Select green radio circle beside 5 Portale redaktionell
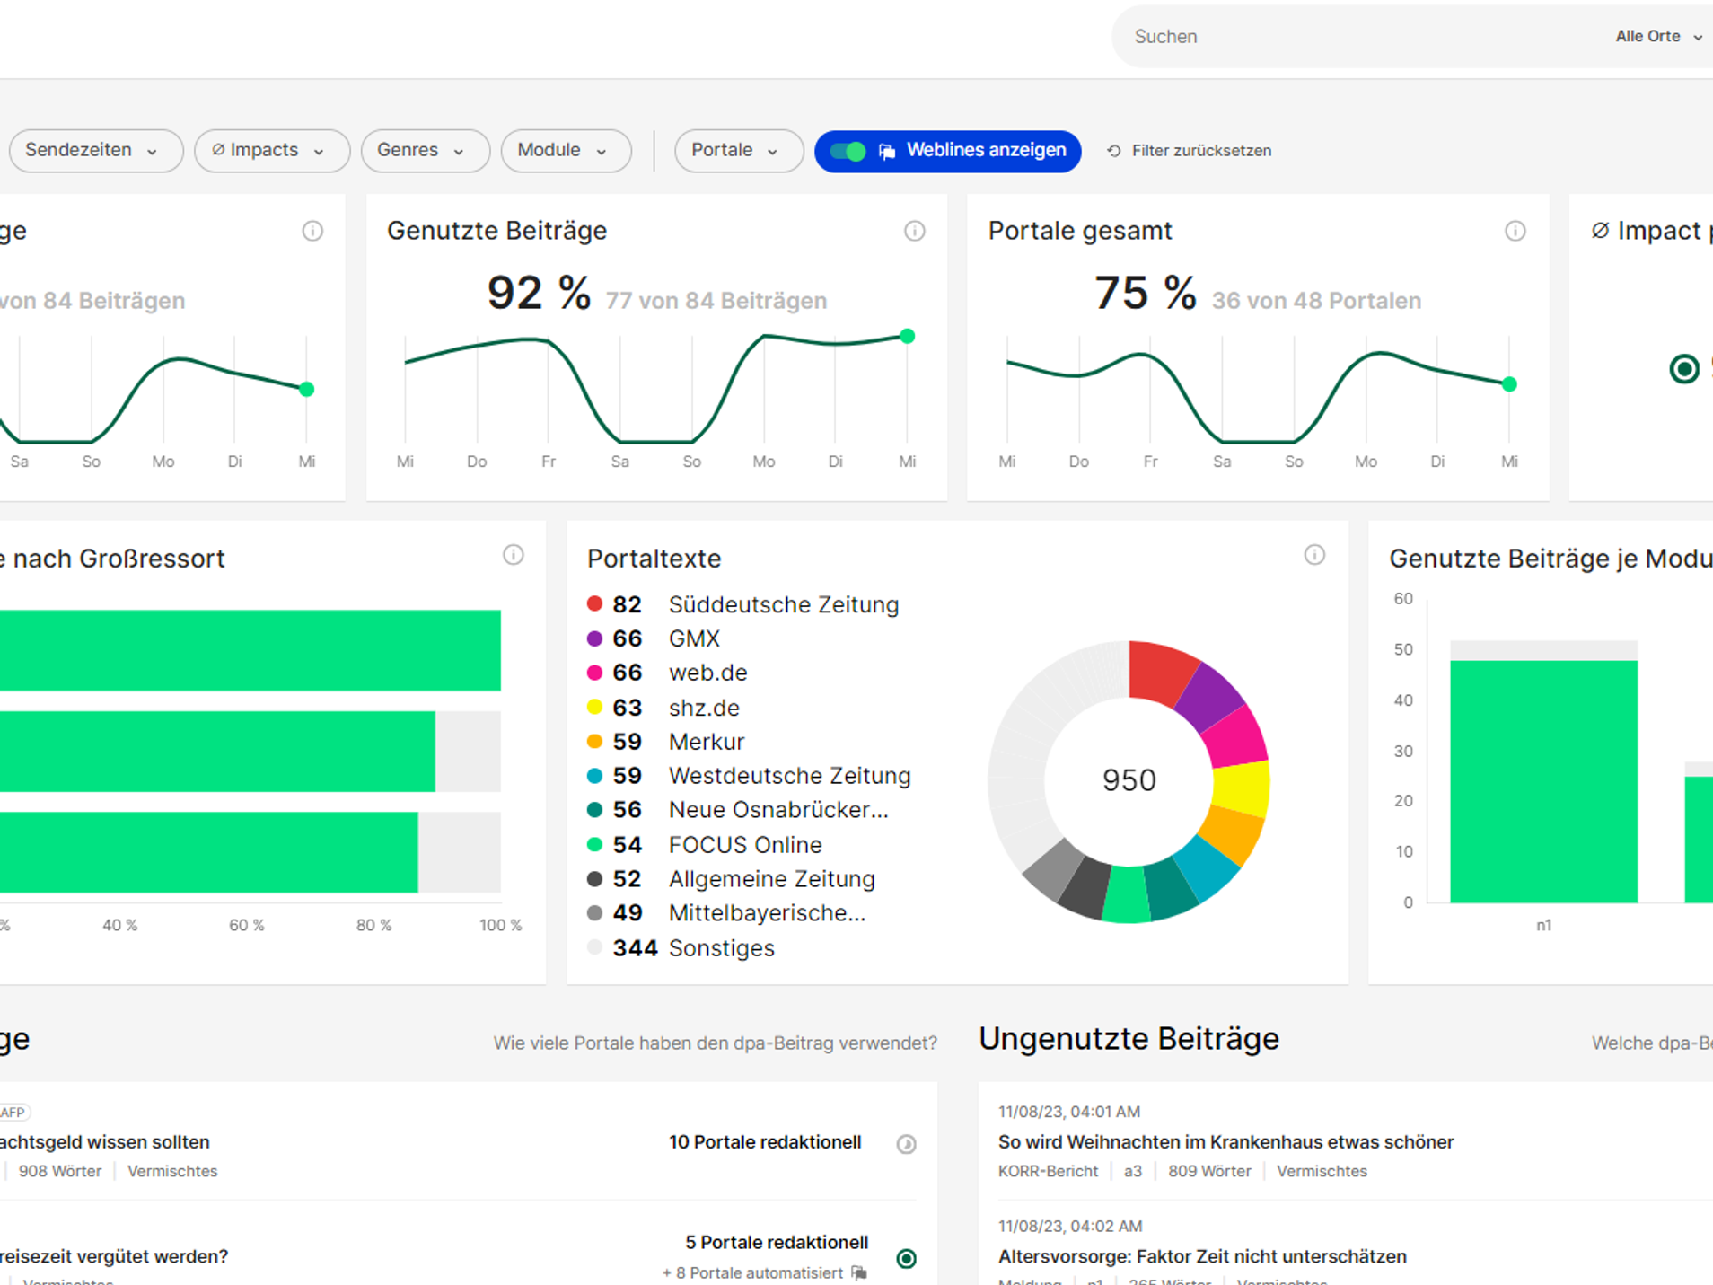Image resolution: width=1713 pixels, height=1285 pixels. (906, 1258)
